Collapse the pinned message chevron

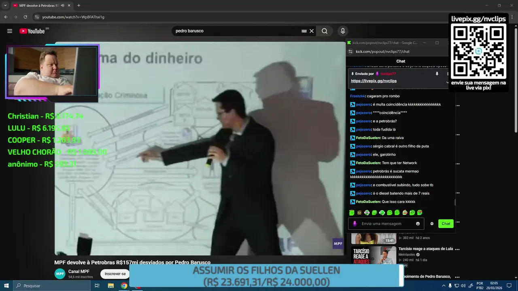pos(447,82)
